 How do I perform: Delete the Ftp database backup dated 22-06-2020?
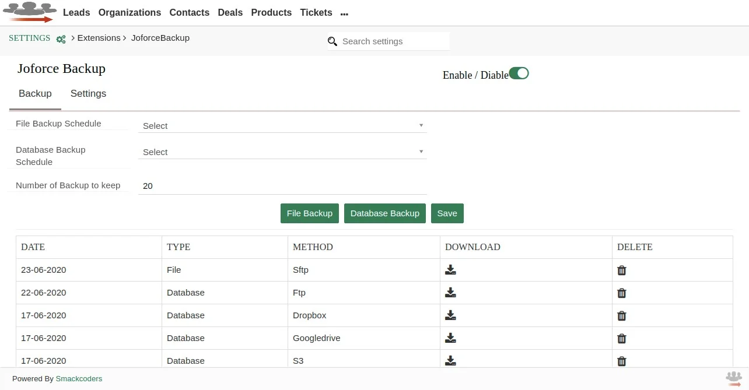pos(621,293)
